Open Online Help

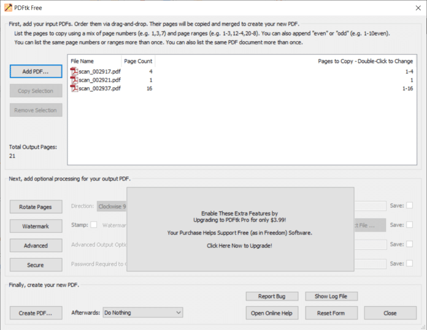click(x=272, y=313)
